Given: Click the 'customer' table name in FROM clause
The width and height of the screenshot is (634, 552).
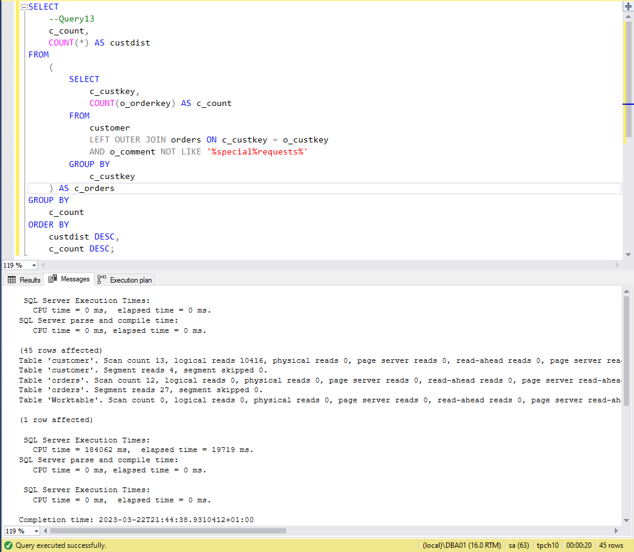Looking at the screenshot, I should (110, 128).
